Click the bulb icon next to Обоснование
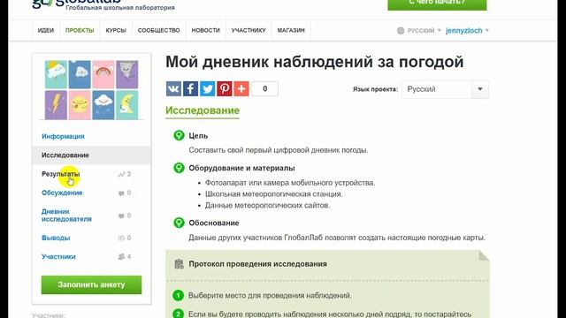 (179, 223)
